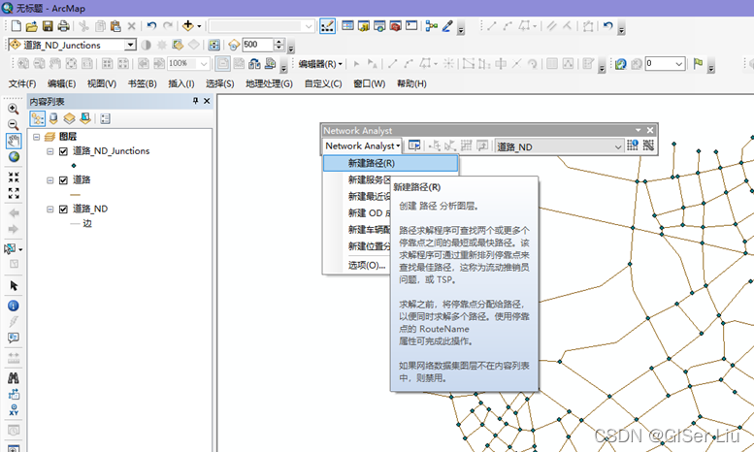Open the Python window icon
Image resolution: width=754 pixels, height=452 pixels.
tap(411, 26)
